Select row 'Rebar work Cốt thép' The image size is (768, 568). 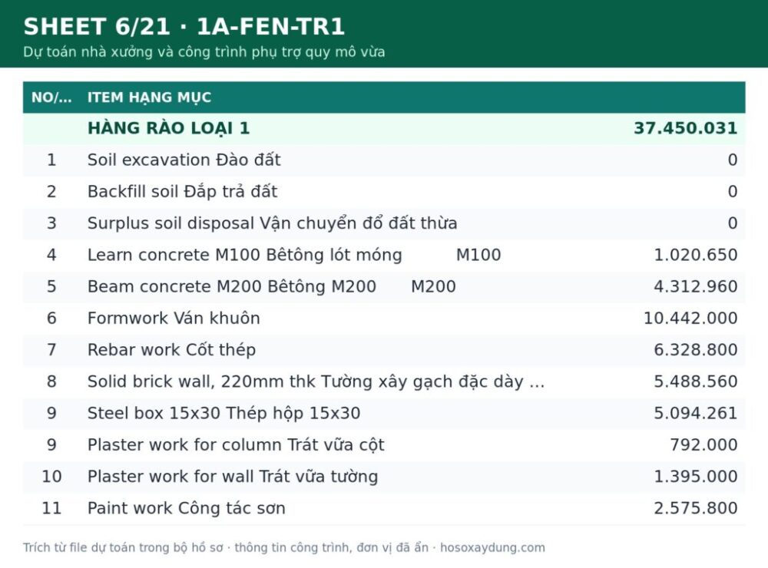click(384, 350)
